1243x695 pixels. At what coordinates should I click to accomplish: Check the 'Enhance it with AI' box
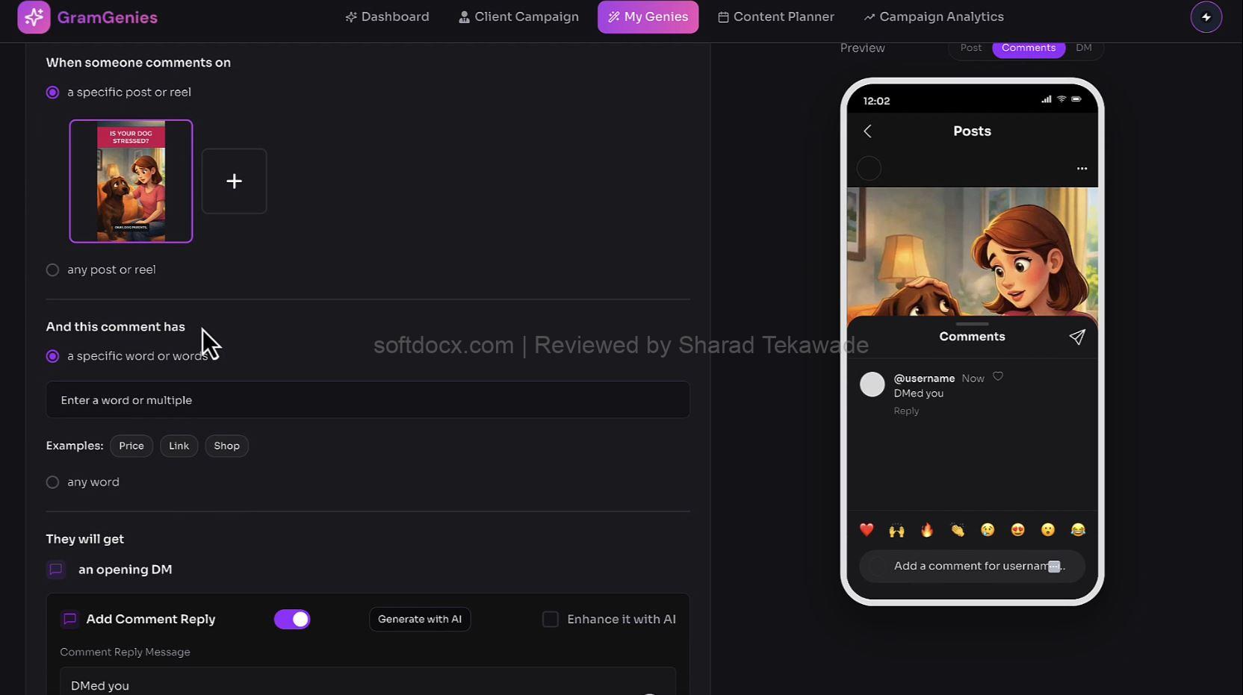point(551,620)
